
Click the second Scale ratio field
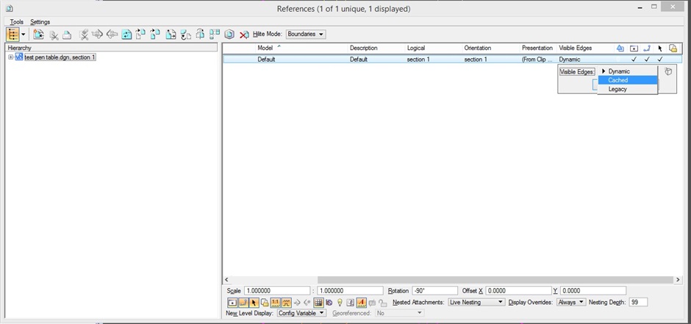click(350, 290)
